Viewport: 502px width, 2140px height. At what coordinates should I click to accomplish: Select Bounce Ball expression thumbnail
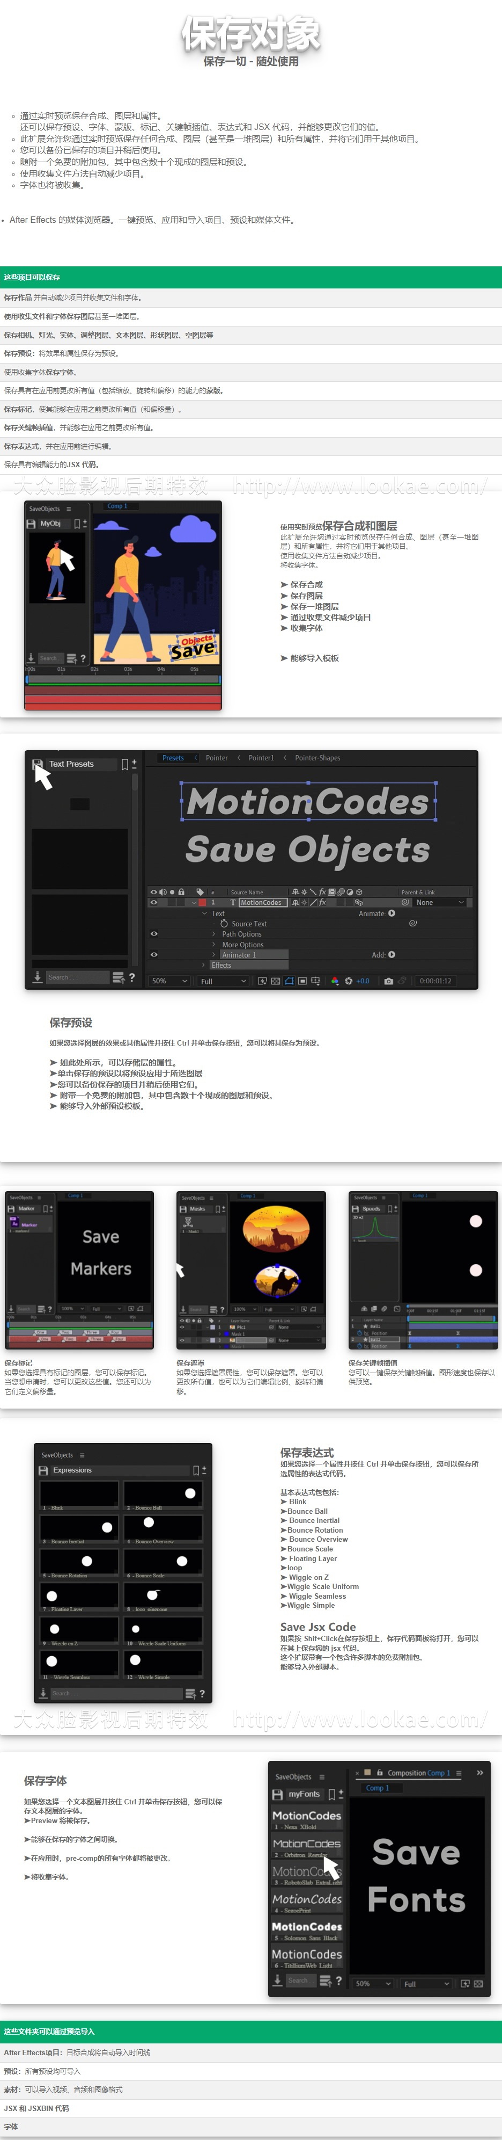coord(164,1496)
